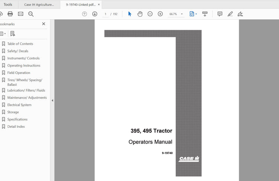Add a comment note
The image size is (279, 181).
220,14
